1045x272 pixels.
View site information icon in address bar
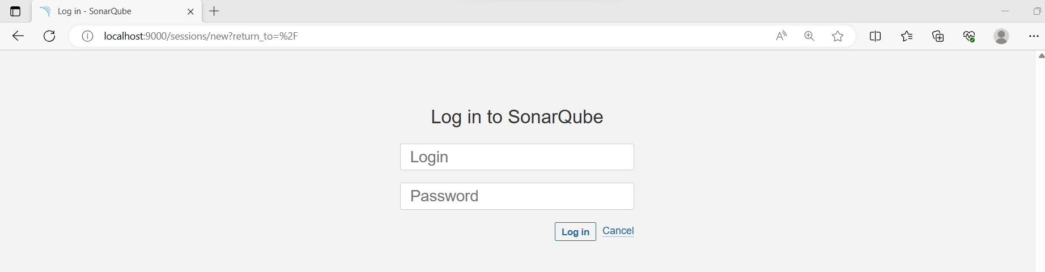[x=87, y=36]
